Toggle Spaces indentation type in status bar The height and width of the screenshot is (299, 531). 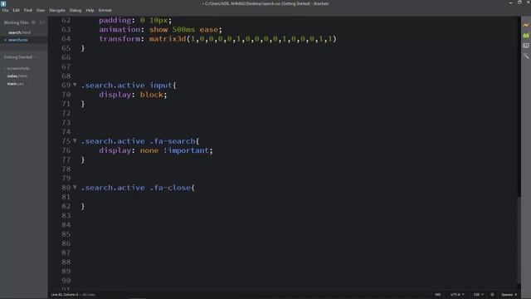tap(507, 295)
